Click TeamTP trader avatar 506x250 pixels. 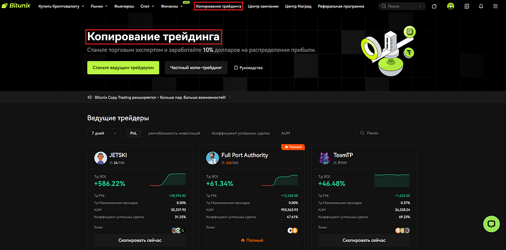(324, 158)
